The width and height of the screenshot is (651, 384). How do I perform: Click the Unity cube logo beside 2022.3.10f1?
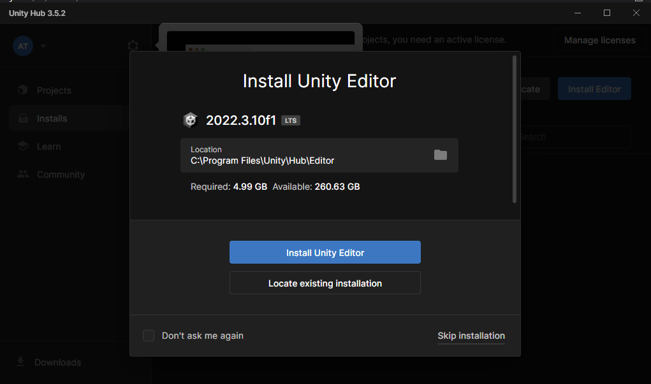point(191,120)
